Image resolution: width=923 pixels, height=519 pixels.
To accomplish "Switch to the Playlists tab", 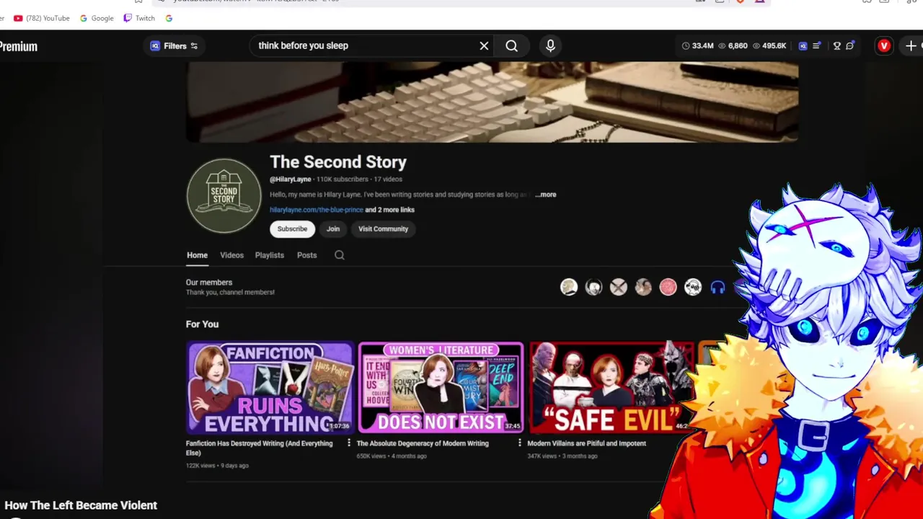I will click(x=269, y=255).
